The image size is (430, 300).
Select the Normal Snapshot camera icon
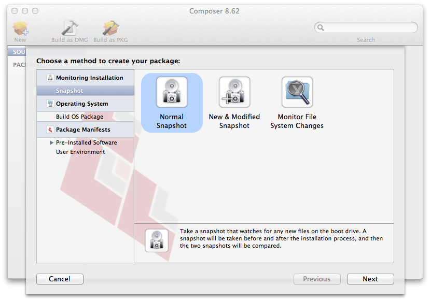(172, 92)
